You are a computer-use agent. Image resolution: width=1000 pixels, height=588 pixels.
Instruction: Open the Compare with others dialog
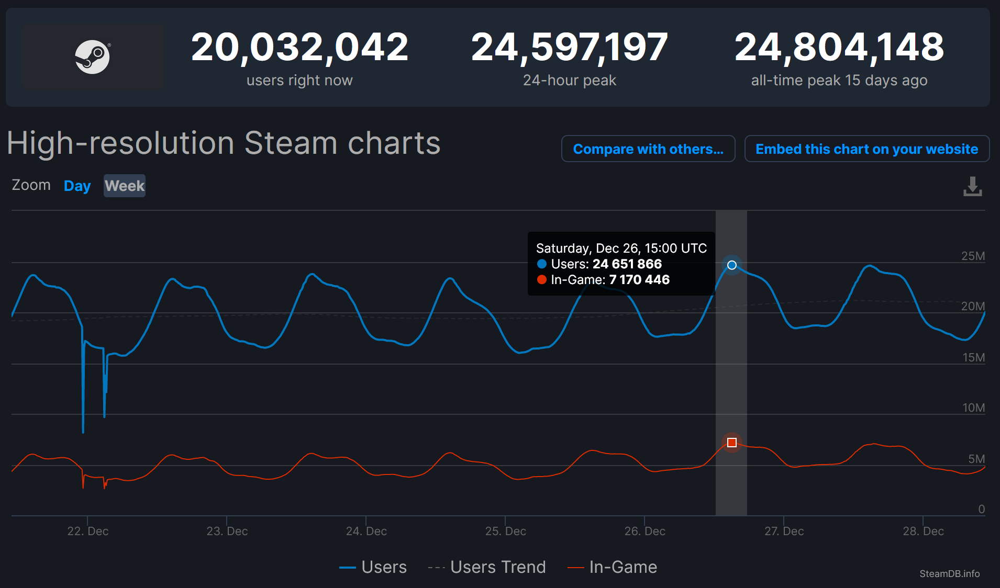[648, 149]
